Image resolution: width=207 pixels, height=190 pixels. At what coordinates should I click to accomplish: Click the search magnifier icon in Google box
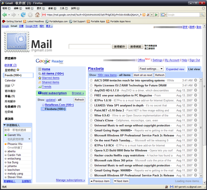coord(202,15)
